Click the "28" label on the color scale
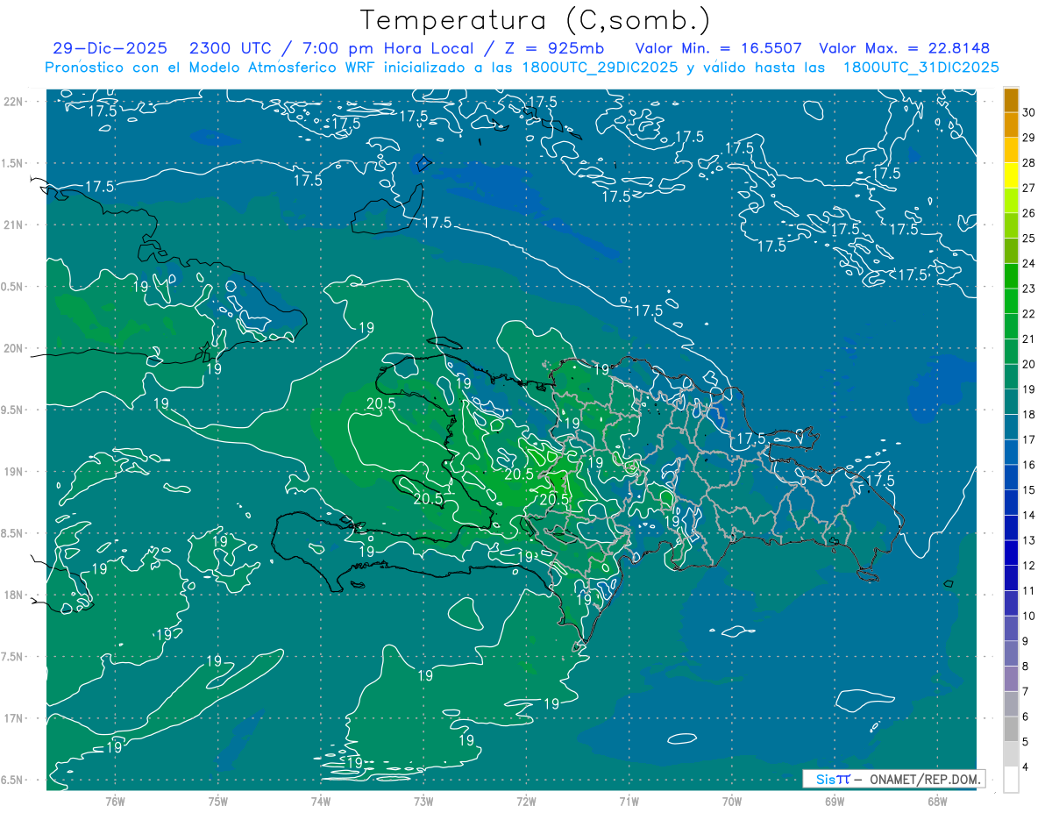This screenshot has width=1052, height=813. coord(1029,163)
